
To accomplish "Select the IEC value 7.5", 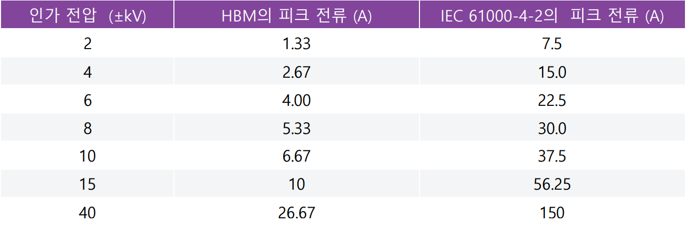I will coord(552,44).
